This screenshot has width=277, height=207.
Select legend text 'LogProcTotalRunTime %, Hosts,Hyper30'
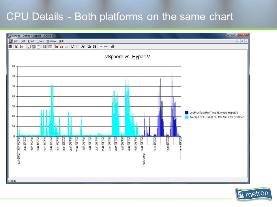(x=214, y=113)
